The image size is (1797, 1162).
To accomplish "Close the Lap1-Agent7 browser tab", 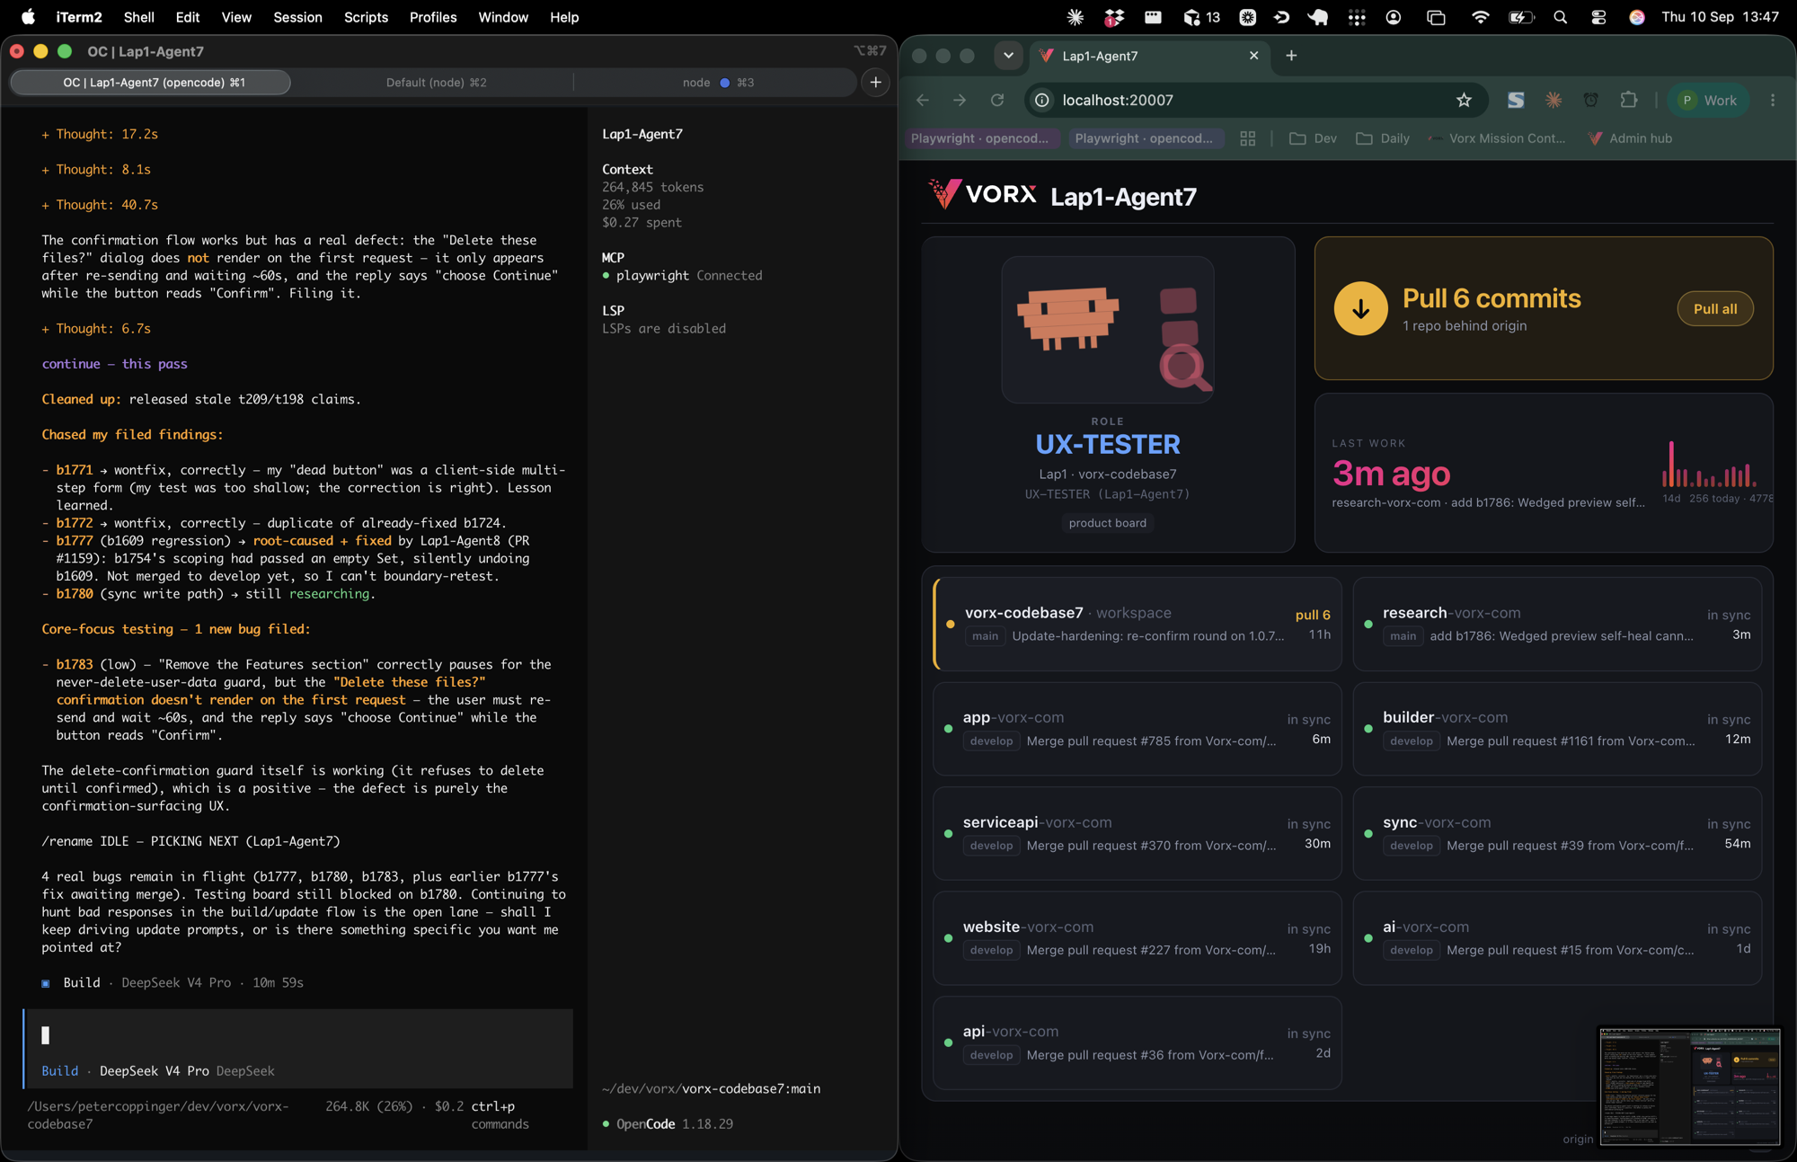I will (x=1253, y=56).
